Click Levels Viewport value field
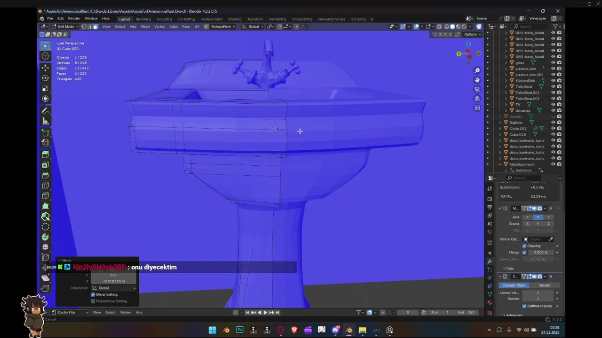The image size is (602, 338). 538,293
